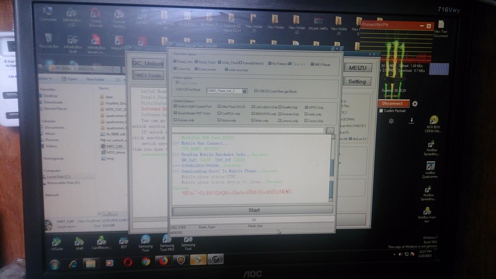Click the Open button in Explorer toolbar

(69, 79)
